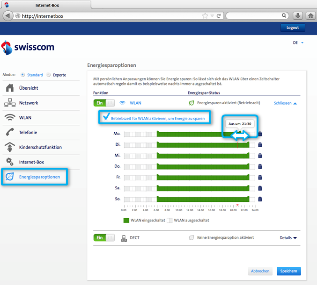
Task: Click the Do. green schedule bar
Action: (203, 167)
